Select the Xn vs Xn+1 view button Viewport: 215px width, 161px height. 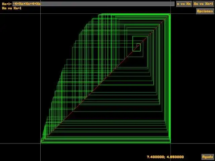pyautogui.click(x=204, y=4)
